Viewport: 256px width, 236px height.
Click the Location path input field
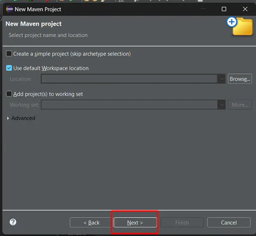click(129, 79)
